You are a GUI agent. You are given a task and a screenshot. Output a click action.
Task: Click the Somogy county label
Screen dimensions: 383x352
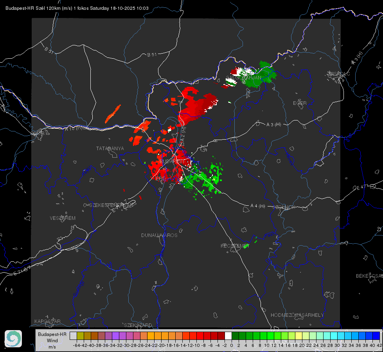79,289
